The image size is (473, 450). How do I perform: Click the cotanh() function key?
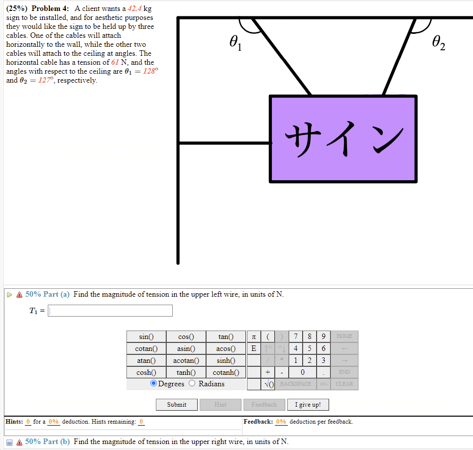tap(226, 372)
